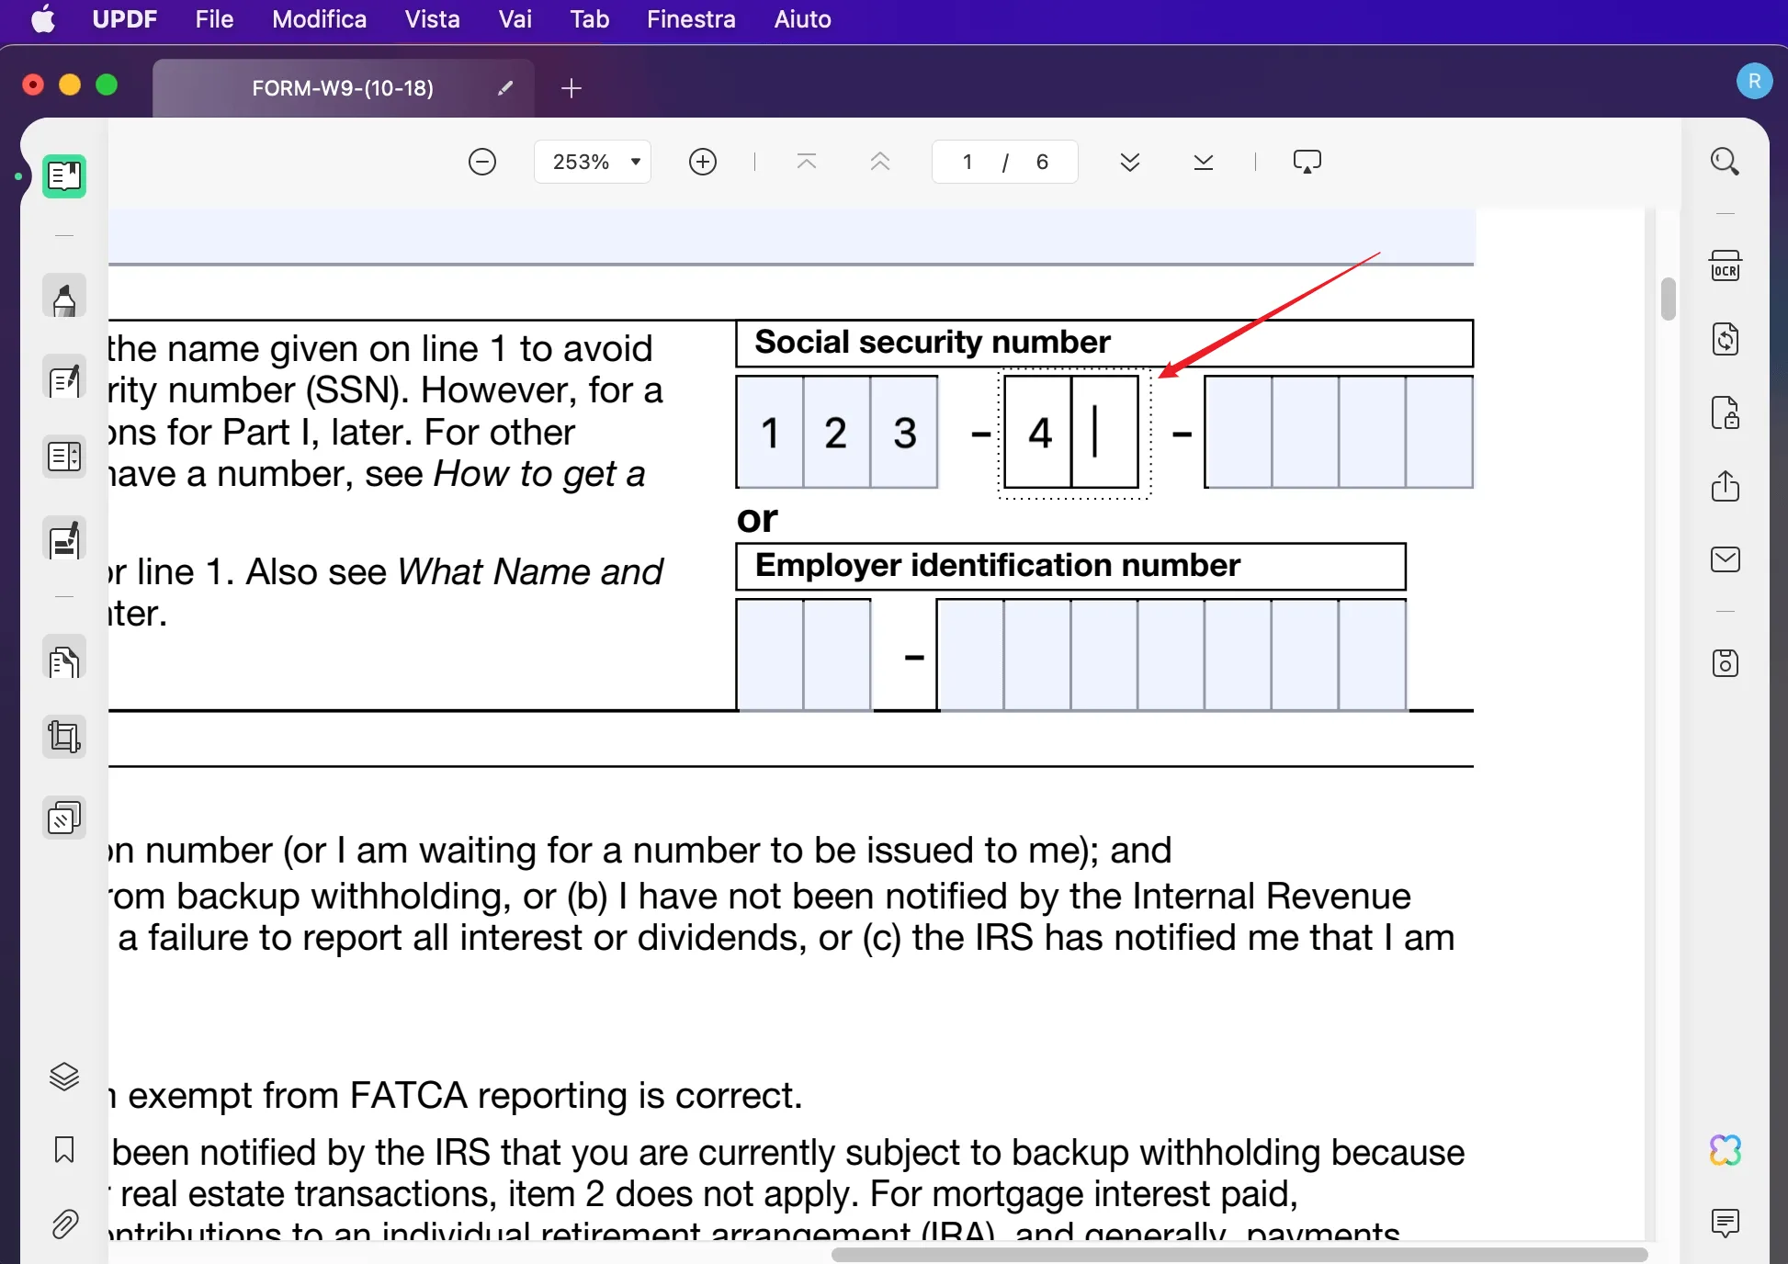
Task: Select the Vista menu item
Action: click(432, 19)
